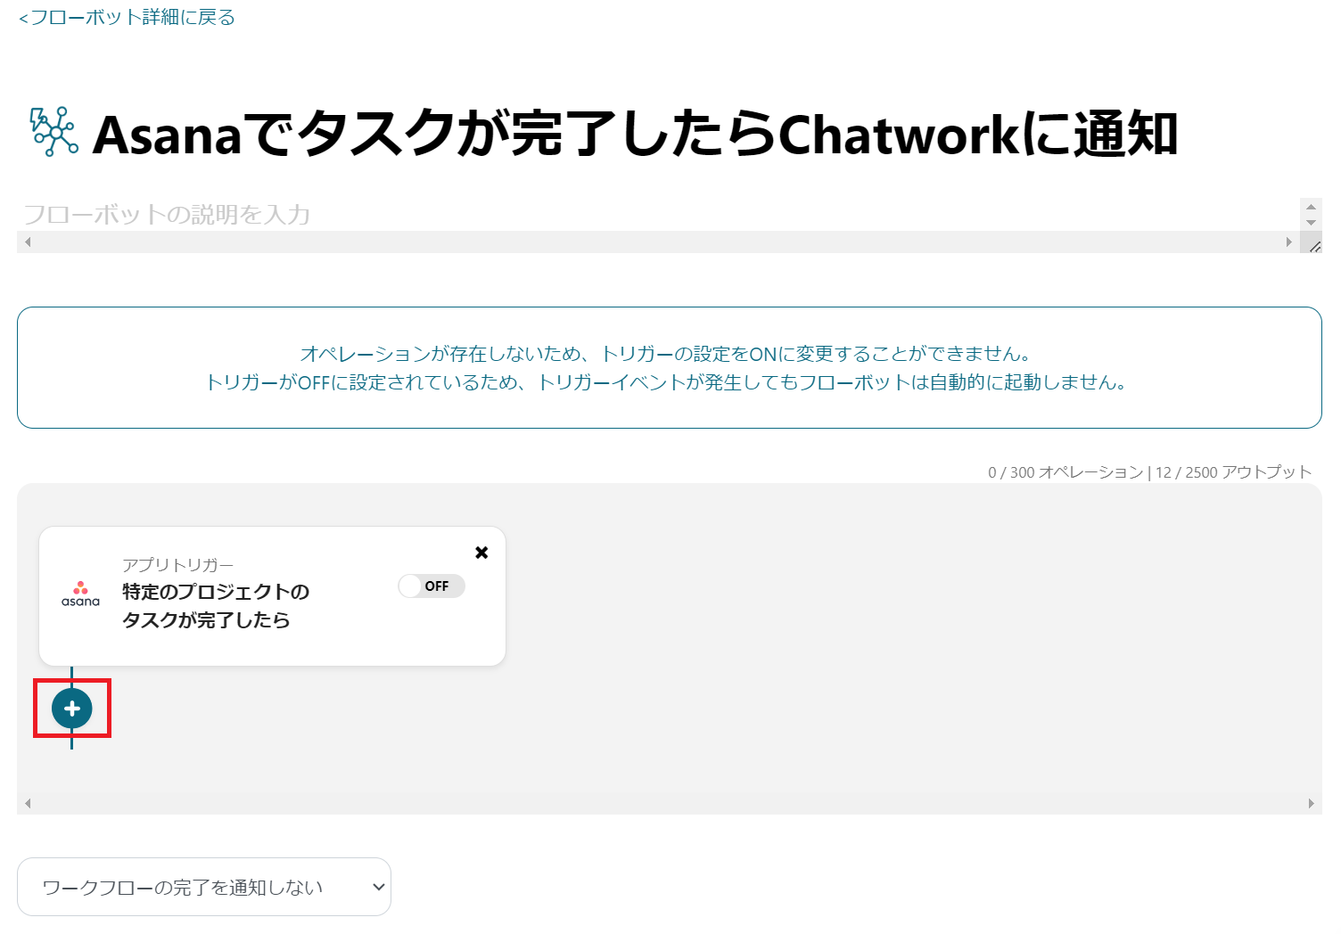Remove the trigger card with the X button

pyautogui.click(x=481, y=552)
